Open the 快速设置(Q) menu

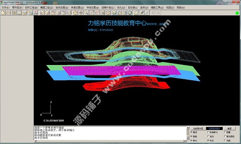pos(77,7)
